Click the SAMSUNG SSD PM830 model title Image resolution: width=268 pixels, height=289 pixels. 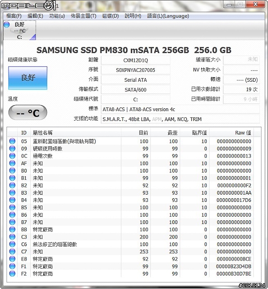point(134,50)
